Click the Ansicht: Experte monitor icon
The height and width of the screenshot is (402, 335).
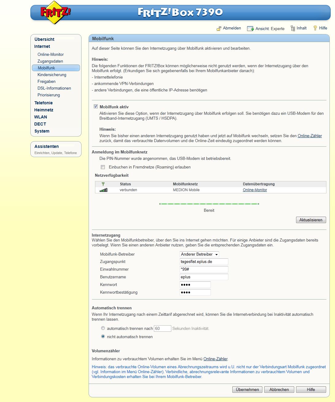click(x=250, y=29)
